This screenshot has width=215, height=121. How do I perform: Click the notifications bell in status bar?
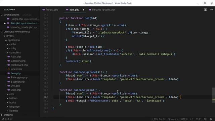point(211,119)
